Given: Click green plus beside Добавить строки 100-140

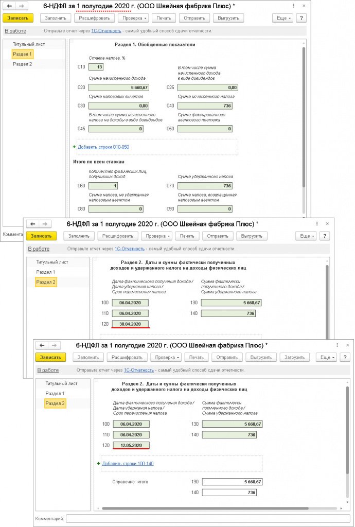Looking at the screenshot, I should coord(99,463).
